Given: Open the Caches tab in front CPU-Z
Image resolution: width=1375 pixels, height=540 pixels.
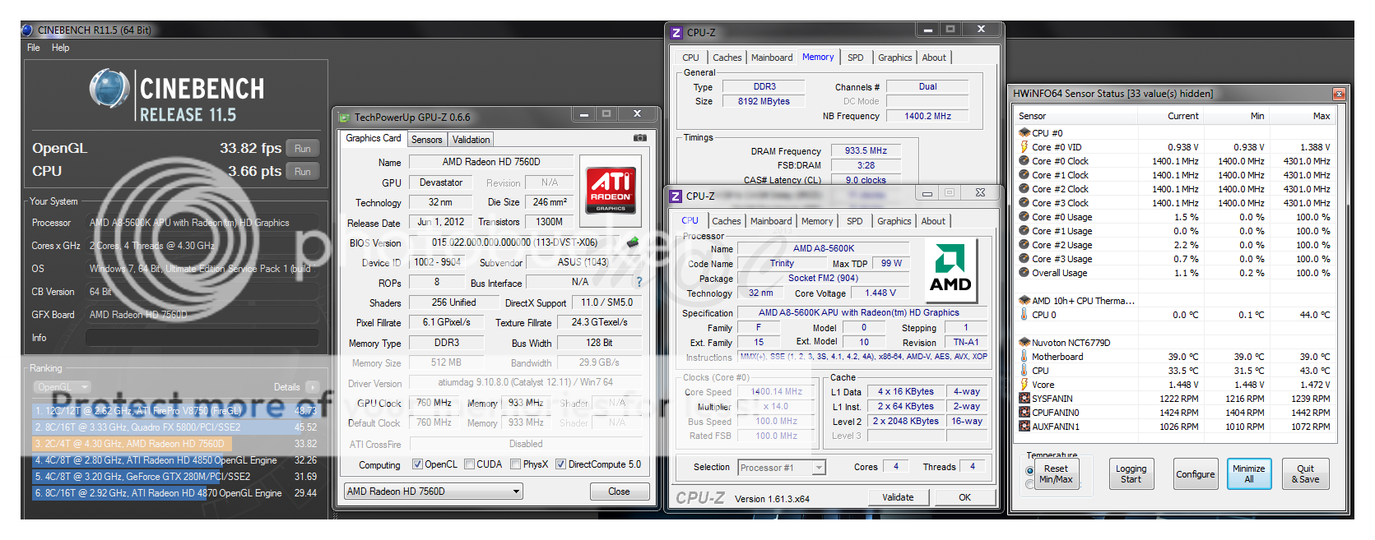Looking at the screenshot, I should (727, 221).
